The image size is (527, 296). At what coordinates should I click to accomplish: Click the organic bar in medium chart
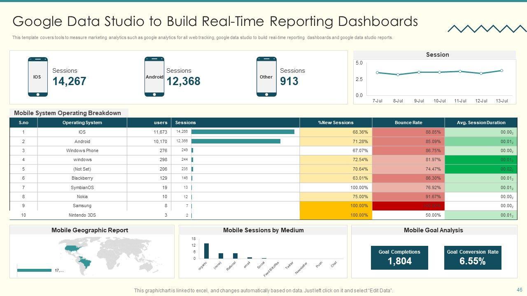pyautogui.click(x=206, y=251)
